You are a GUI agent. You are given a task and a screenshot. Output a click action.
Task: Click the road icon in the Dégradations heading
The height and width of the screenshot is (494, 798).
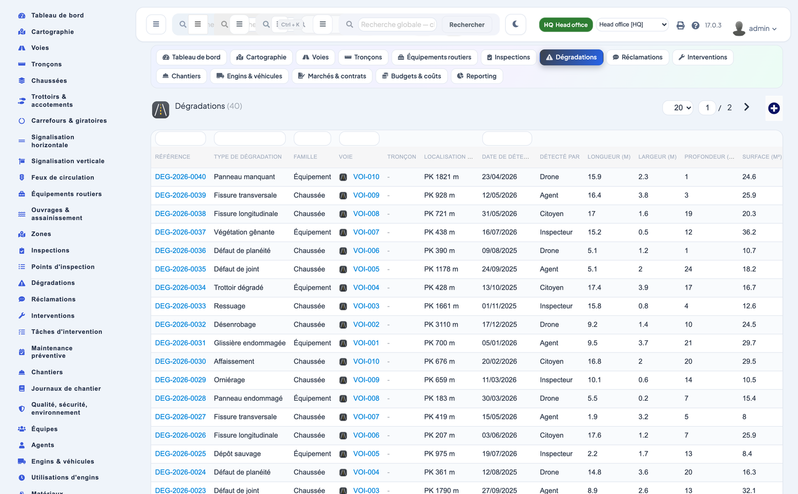[161, 110]
